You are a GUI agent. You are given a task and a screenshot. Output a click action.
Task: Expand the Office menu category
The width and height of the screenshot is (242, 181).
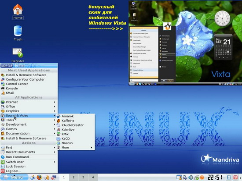(29, 106)
